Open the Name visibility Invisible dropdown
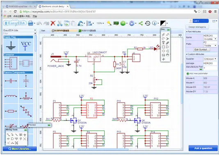Image resolution: width=219 pixels, height=155 pixels. click(x=210, y=39)
